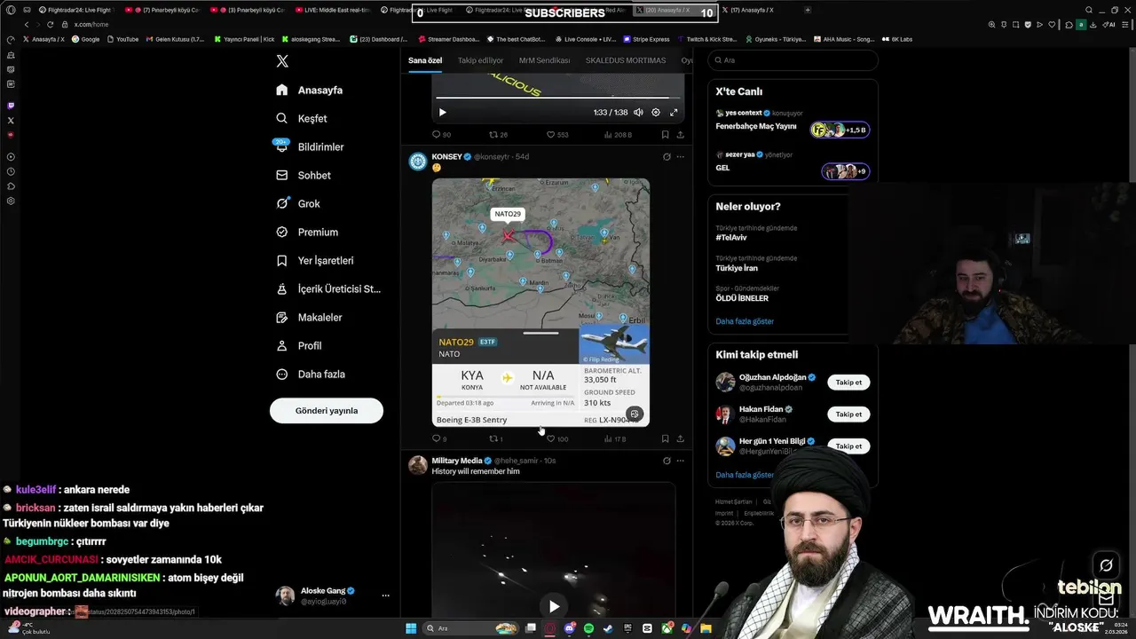Open Anasayfa home in the sidebar
The width and height of the screenshot is (1136, 639).
(309, 90)
